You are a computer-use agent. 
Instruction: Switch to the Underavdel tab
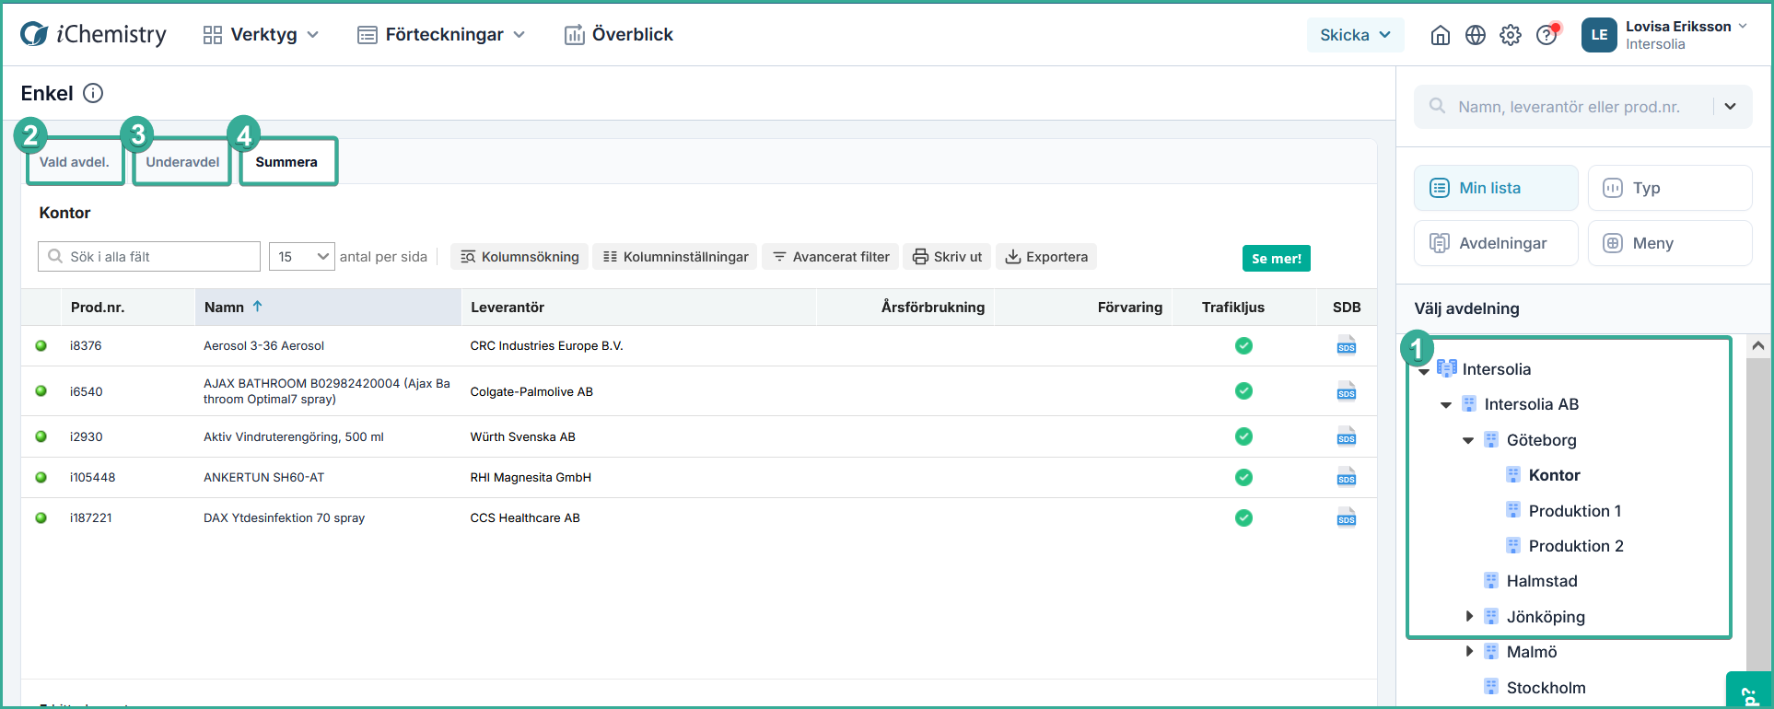click(182, 162)
